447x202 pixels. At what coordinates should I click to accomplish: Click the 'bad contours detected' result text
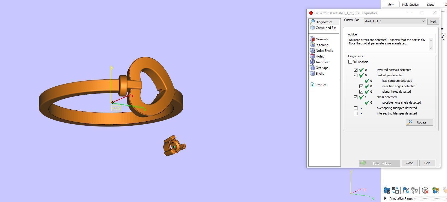tap(397, 81)
